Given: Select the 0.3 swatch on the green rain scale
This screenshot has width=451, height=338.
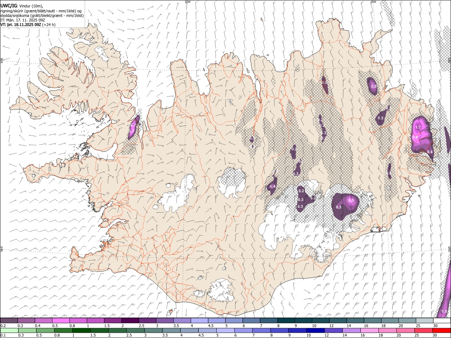Looking at the screenshot, I should 27,331.
